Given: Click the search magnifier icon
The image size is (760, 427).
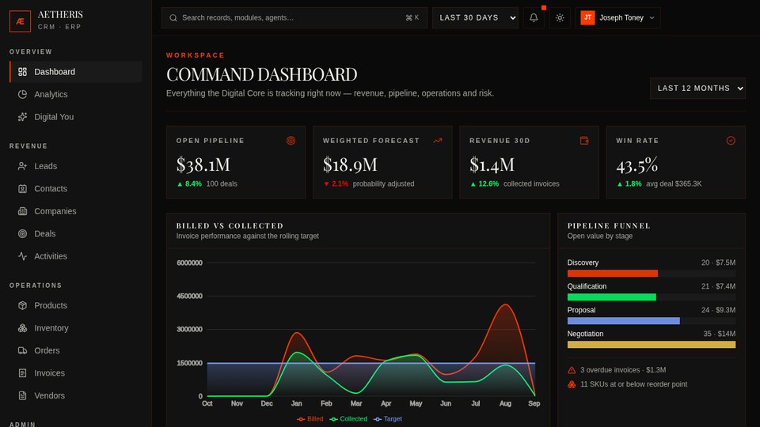Looking at the screenshot, I should 173,18.
